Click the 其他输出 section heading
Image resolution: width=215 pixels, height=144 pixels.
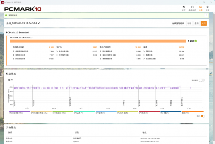coord(11,127)
